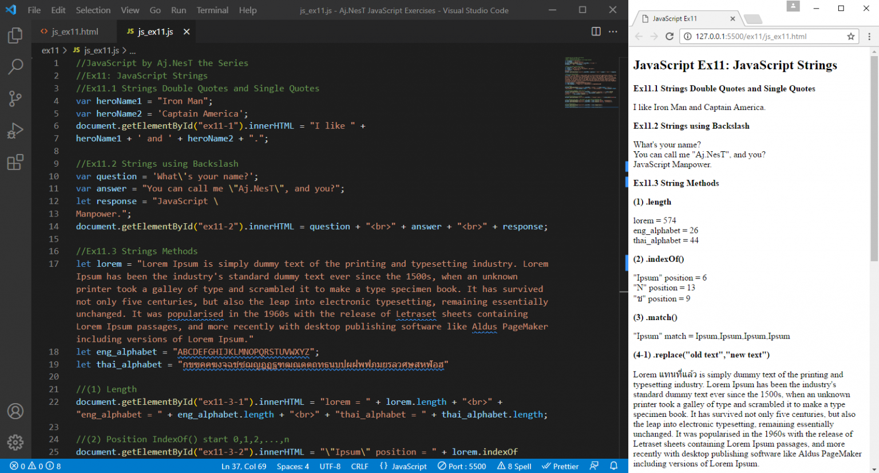Open the Manage gear icon
This screenshot has height=473, width=879.
point(15,442)
